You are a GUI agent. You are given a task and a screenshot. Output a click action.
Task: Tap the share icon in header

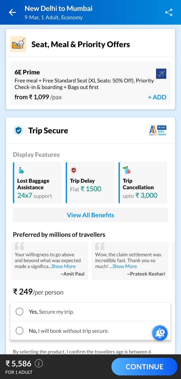[x=169, y=12]
